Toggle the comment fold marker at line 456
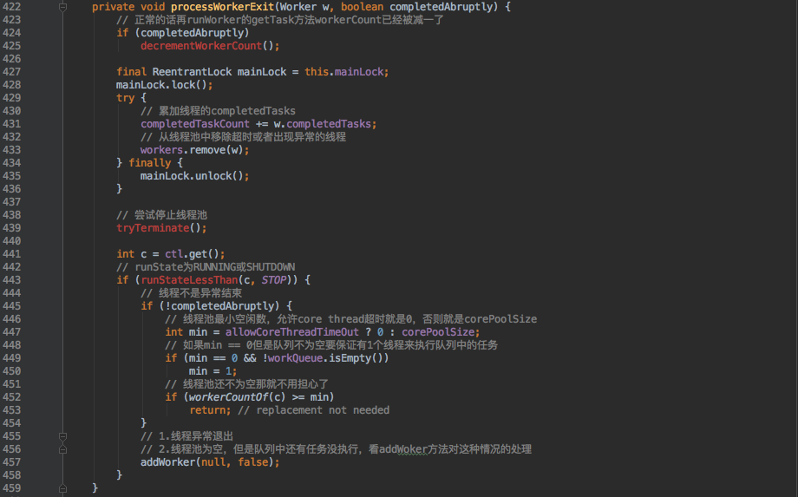798x497 pixels. (62, 449)
